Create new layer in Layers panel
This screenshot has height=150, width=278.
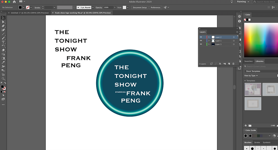point(229,64)
